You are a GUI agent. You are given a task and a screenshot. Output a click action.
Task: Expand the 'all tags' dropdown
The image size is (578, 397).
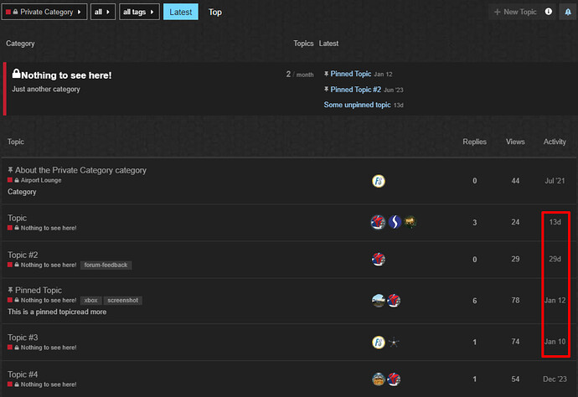[x=139, y=12]
